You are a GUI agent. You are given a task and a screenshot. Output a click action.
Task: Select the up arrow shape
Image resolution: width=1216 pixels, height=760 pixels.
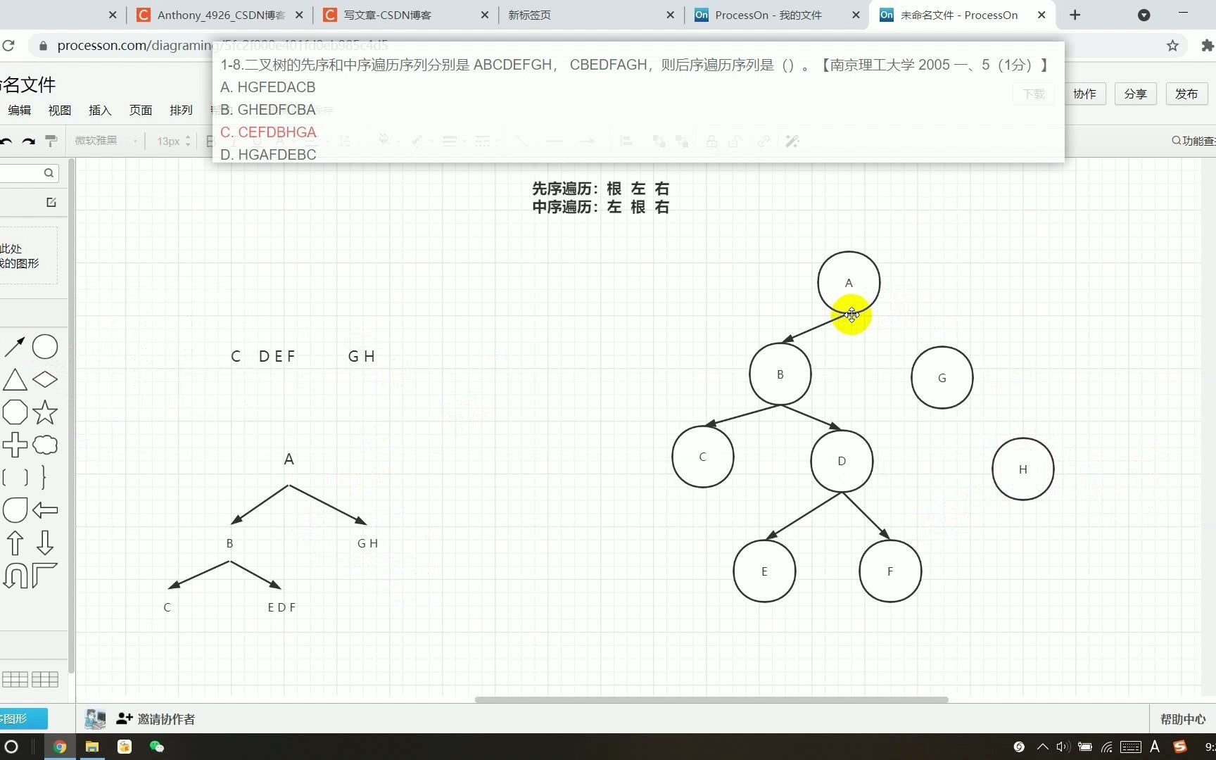(x=15, y=543)
